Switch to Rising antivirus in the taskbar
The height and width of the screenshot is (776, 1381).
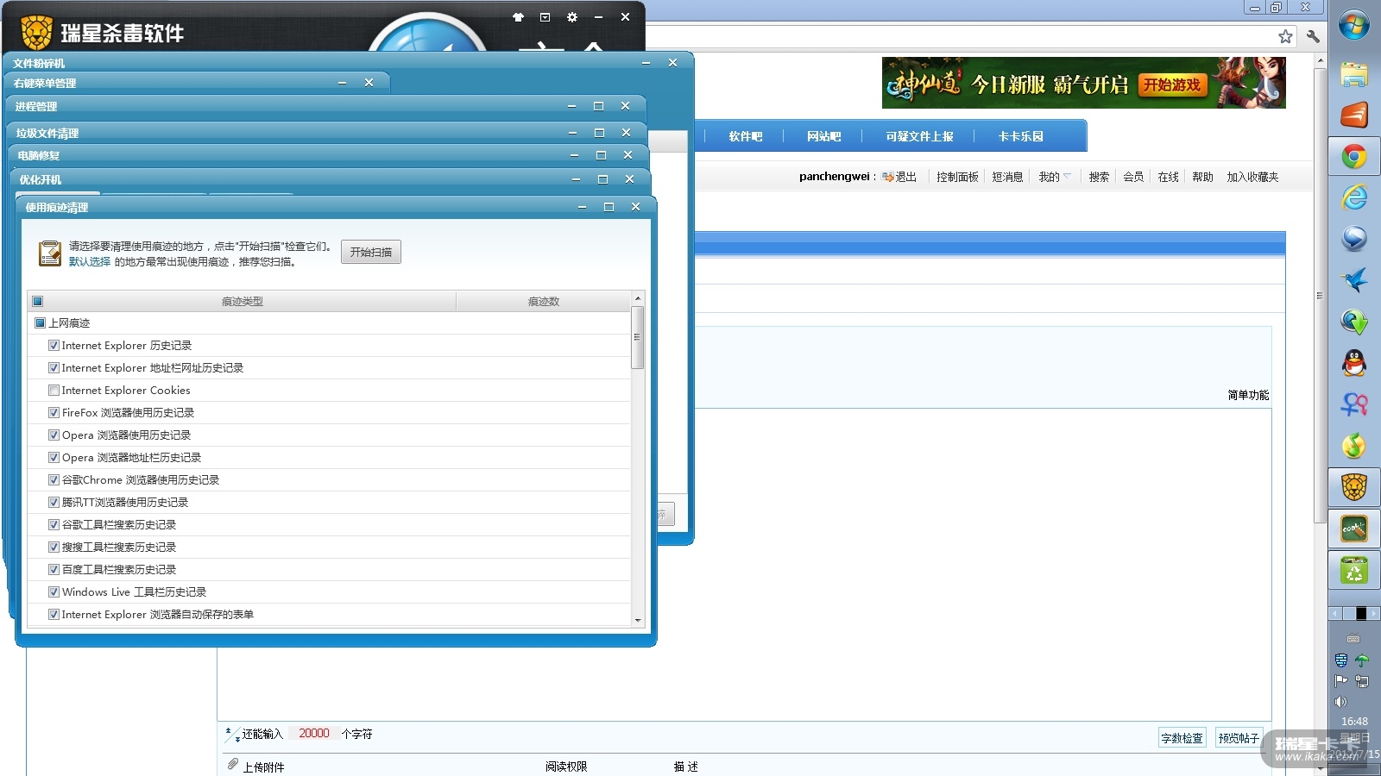[x=1354, y=487]
